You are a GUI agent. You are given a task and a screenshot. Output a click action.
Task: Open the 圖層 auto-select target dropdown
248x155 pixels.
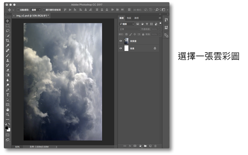[36, 9]
